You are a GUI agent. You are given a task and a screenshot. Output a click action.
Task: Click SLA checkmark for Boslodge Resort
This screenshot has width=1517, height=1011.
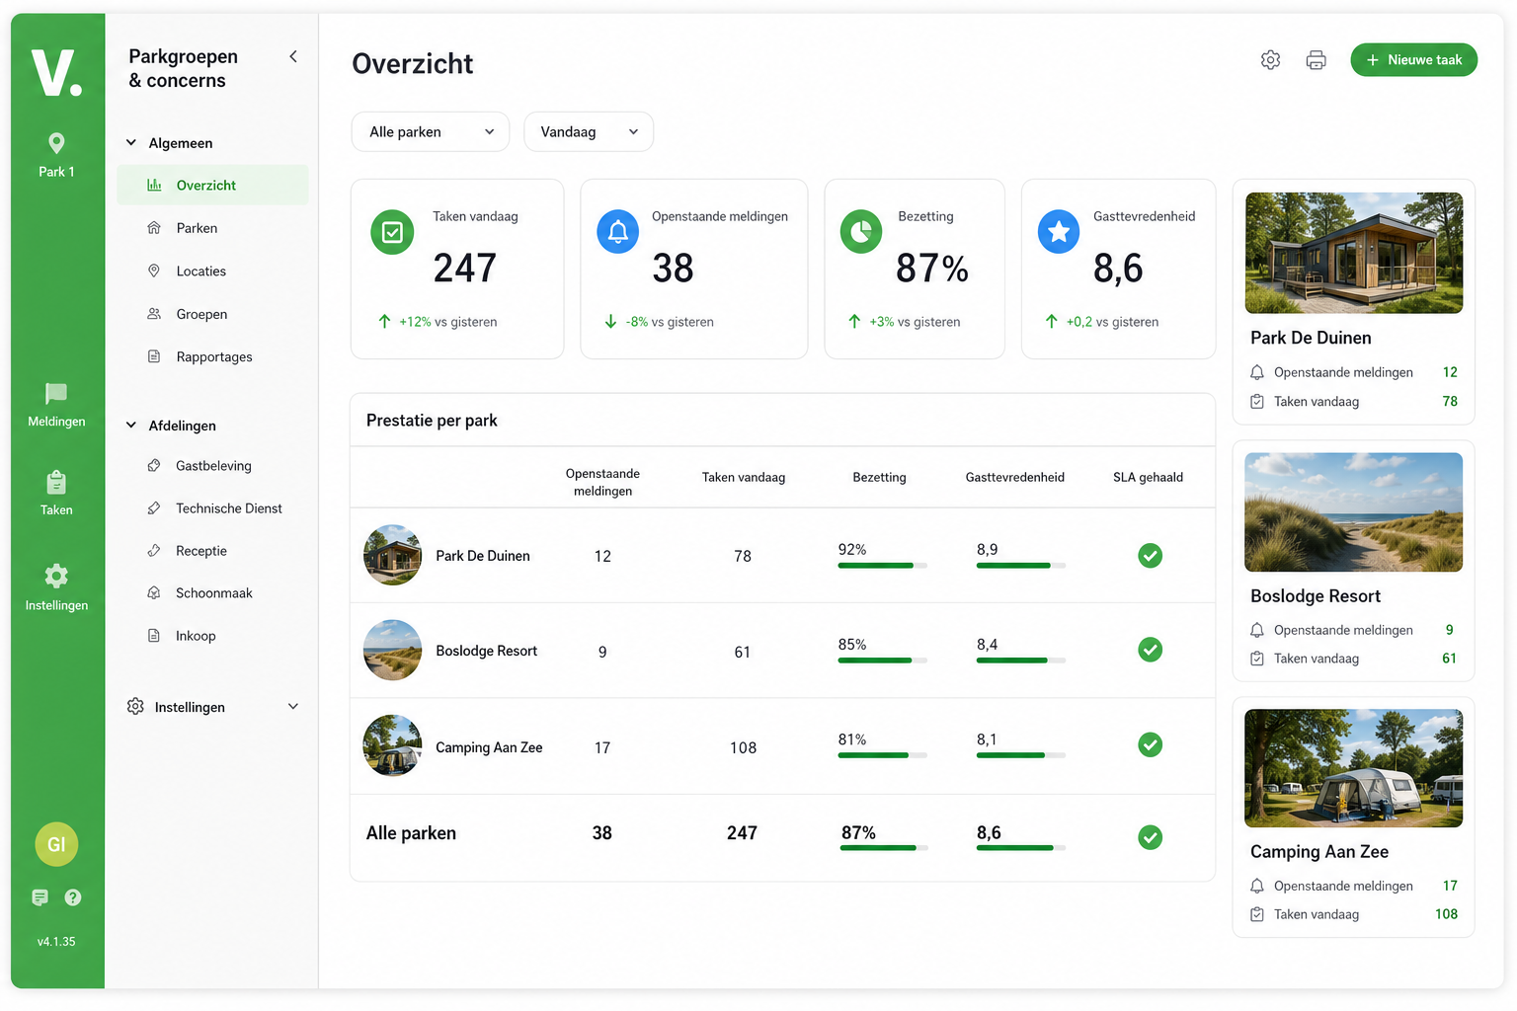[1150, 650]
